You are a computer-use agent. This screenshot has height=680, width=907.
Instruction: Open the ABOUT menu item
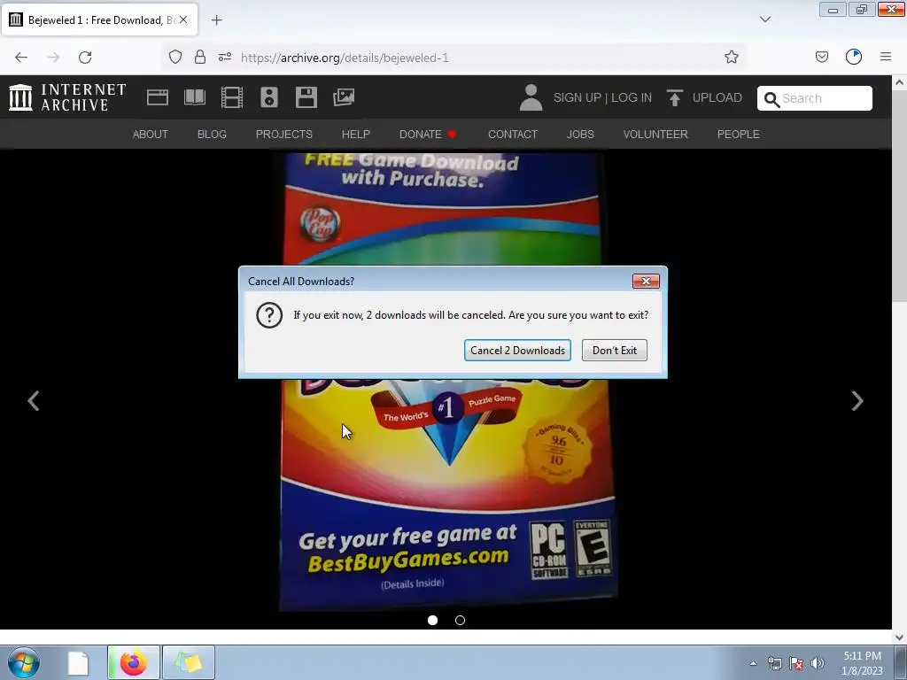[x=151, y=135]
